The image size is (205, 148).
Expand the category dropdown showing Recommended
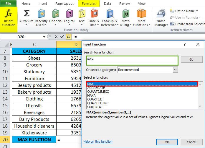point(175,70)
